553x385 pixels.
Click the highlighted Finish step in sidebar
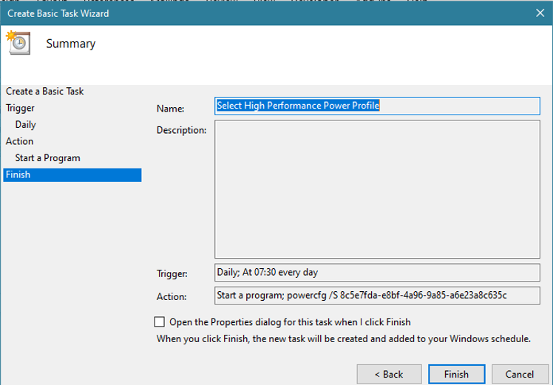point(72,175)
